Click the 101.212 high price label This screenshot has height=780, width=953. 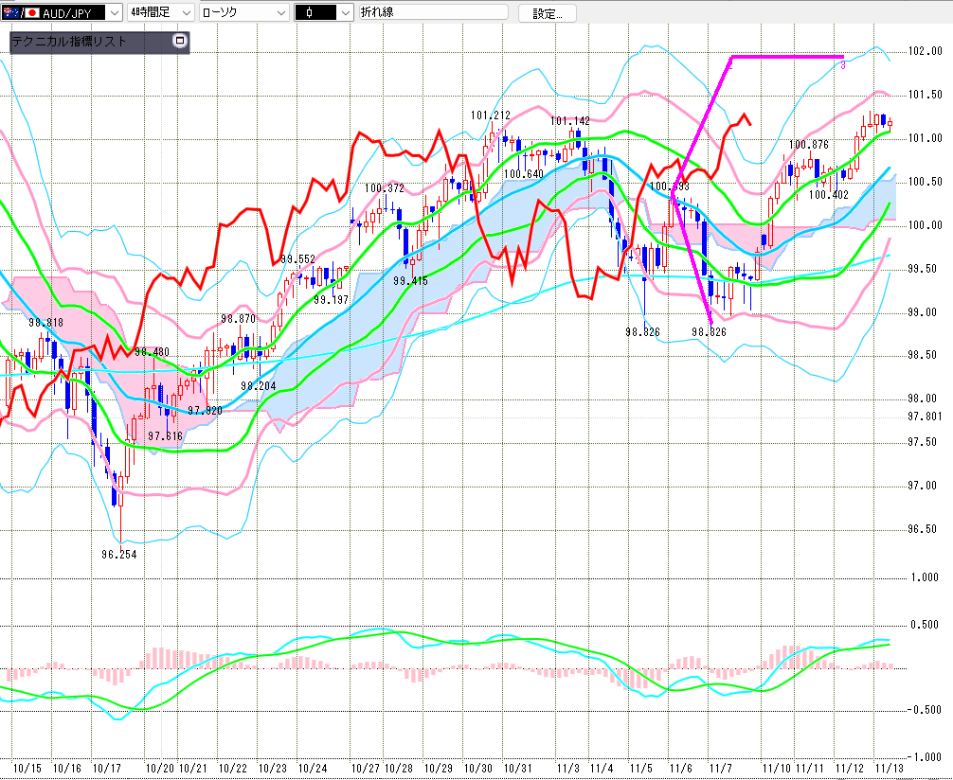490,115
